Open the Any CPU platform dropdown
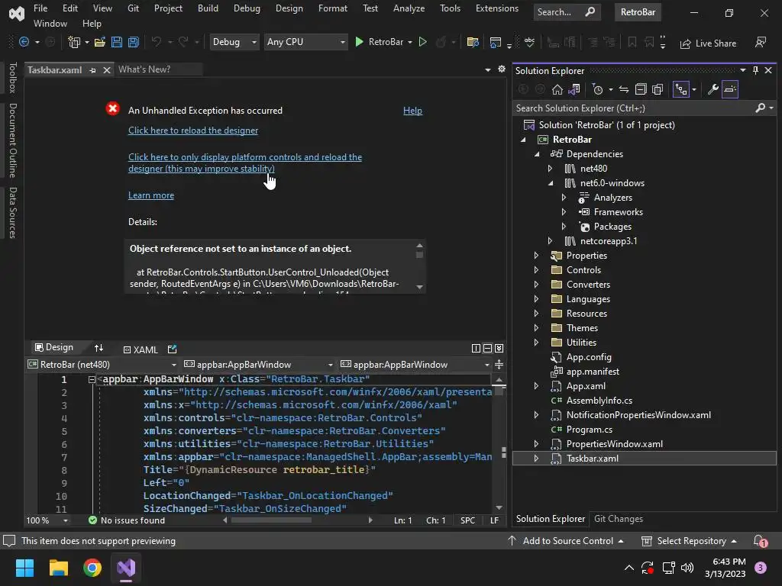Image resolution: width=782 pixels, height=586 pixels. click(x=305, y=43)
